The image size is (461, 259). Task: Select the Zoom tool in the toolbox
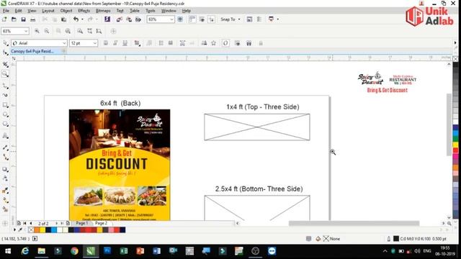tap(5, 73)
